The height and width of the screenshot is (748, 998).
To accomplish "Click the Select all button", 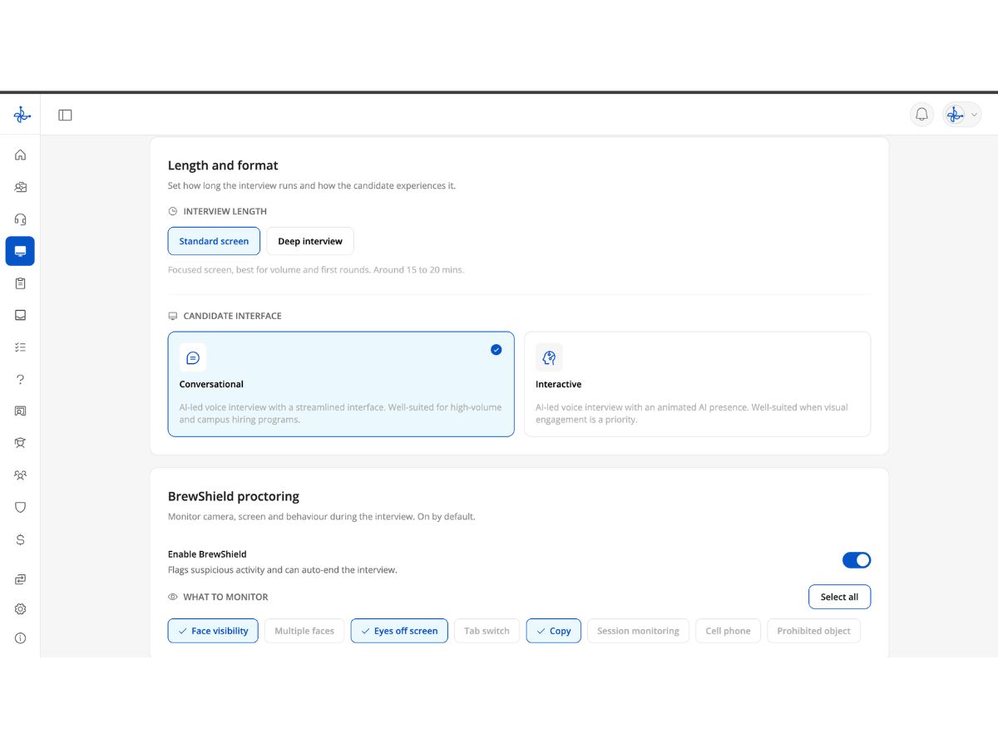I will click(x=839, y=597).
